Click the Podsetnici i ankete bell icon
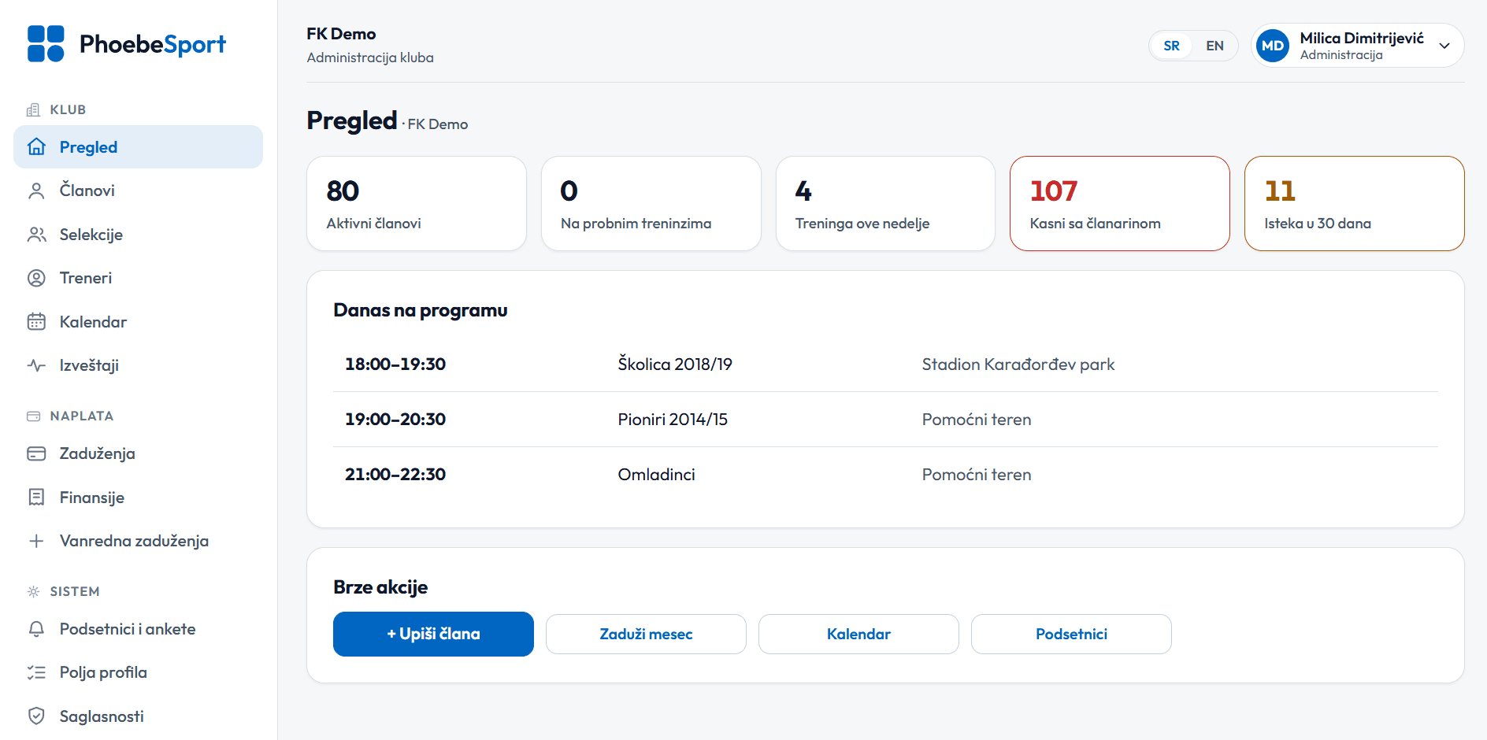The height and width of the screenshot is (740, 1487). (x=36, y=629)
